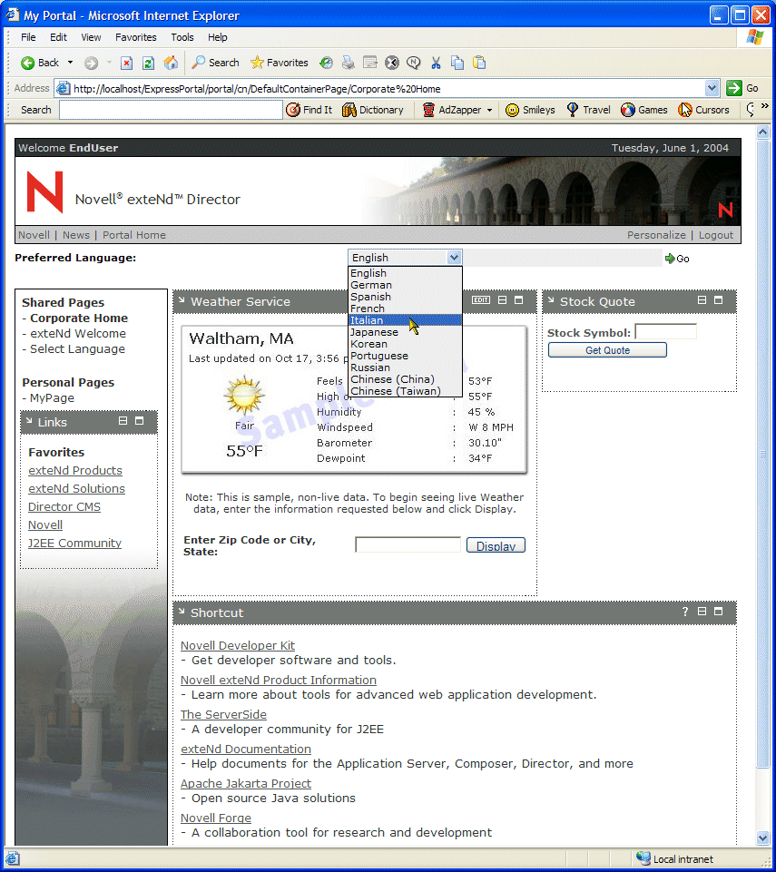Go to the Home page using the house icon
Viewport: 776px width, 872px height.
(171, 63)
